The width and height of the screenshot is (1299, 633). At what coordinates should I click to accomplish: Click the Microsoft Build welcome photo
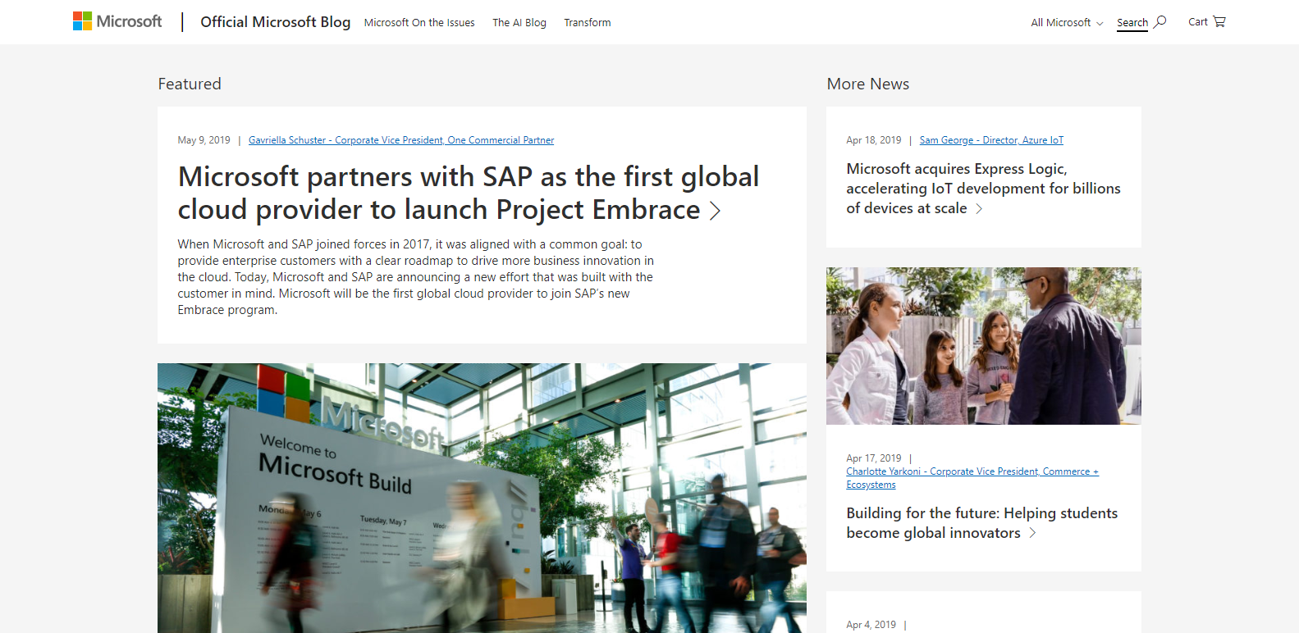pyautogui.click(x=482, y=498)
